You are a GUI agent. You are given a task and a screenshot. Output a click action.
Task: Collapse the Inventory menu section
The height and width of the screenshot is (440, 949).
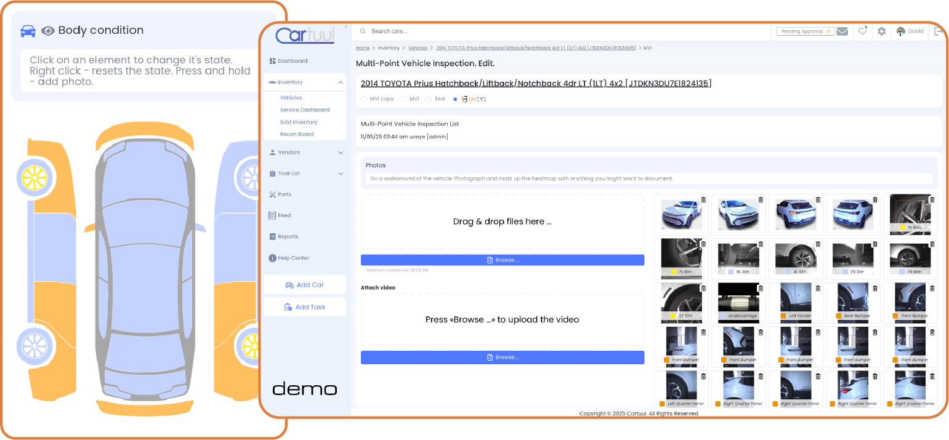pyautogui.click(x=341, y=82)
